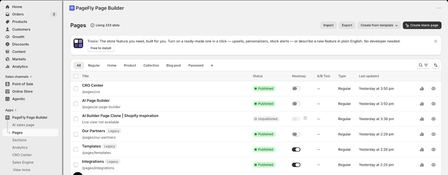
Task: Switch to the Blog post tab
Action: click(x=174, y=65)
